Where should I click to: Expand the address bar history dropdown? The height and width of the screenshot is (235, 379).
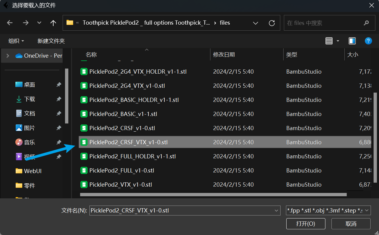tap(256, 23)
